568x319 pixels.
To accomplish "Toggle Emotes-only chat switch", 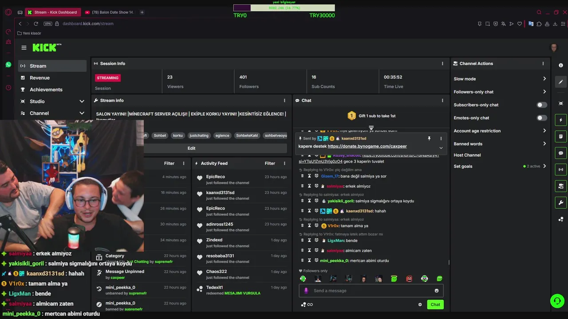I will pos(542,118).
